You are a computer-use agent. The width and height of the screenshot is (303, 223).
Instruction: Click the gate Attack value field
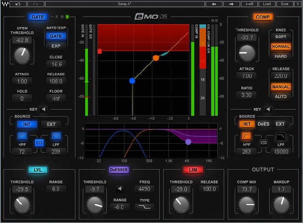point(22,81)
